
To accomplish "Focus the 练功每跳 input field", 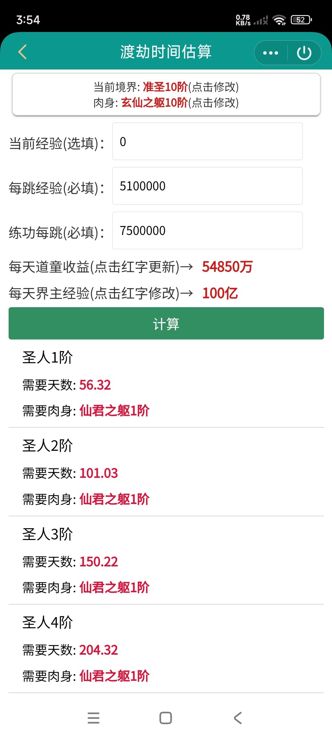I will 207,231.
